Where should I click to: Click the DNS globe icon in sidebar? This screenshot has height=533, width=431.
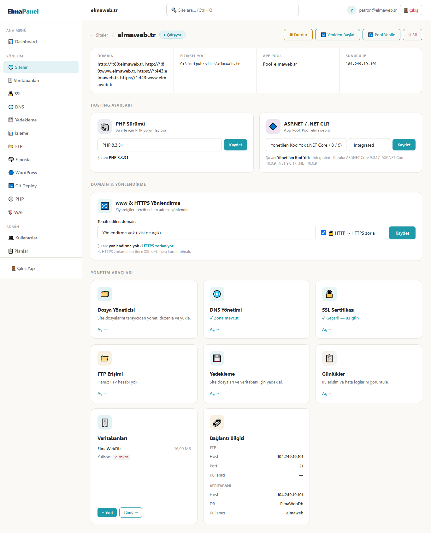point(11,107)
